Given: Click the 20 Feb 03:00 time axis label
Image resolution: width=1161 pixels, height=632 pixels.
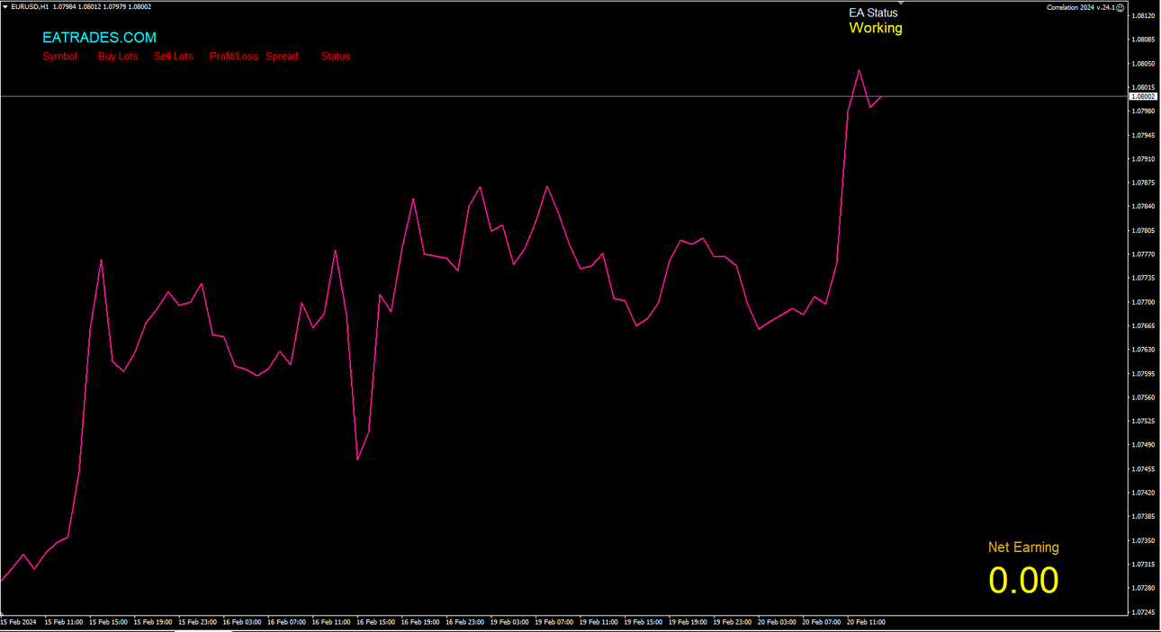Looking at the screenshot, I should (x=777, y=622).
